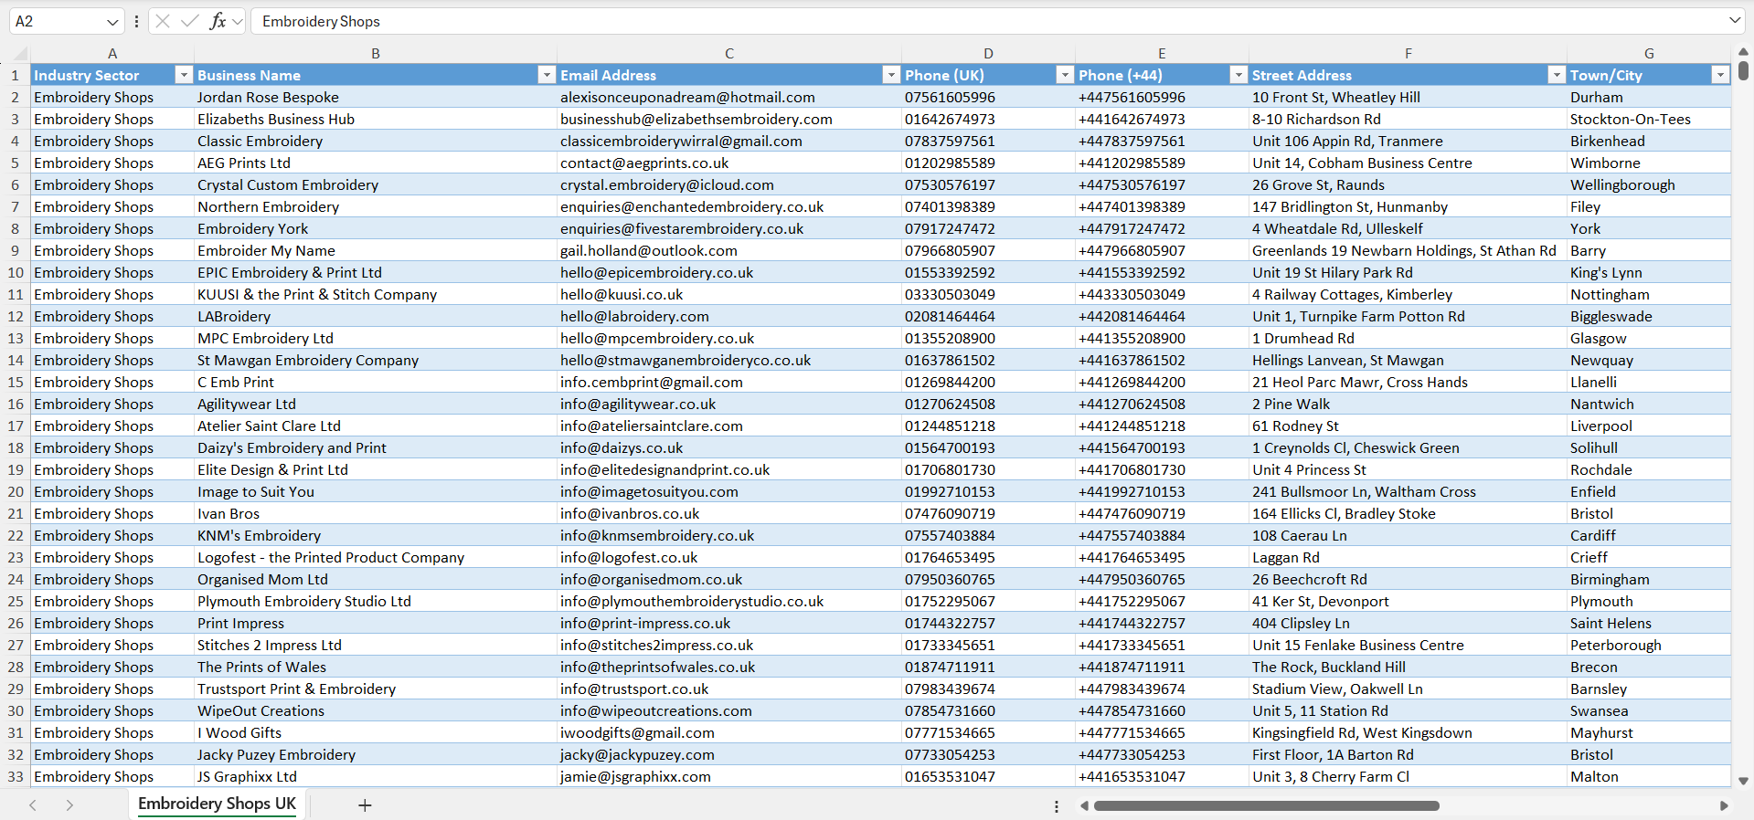Select cell info@trustsport.co.uk
1754x820 pixels.
pos(729,689)
